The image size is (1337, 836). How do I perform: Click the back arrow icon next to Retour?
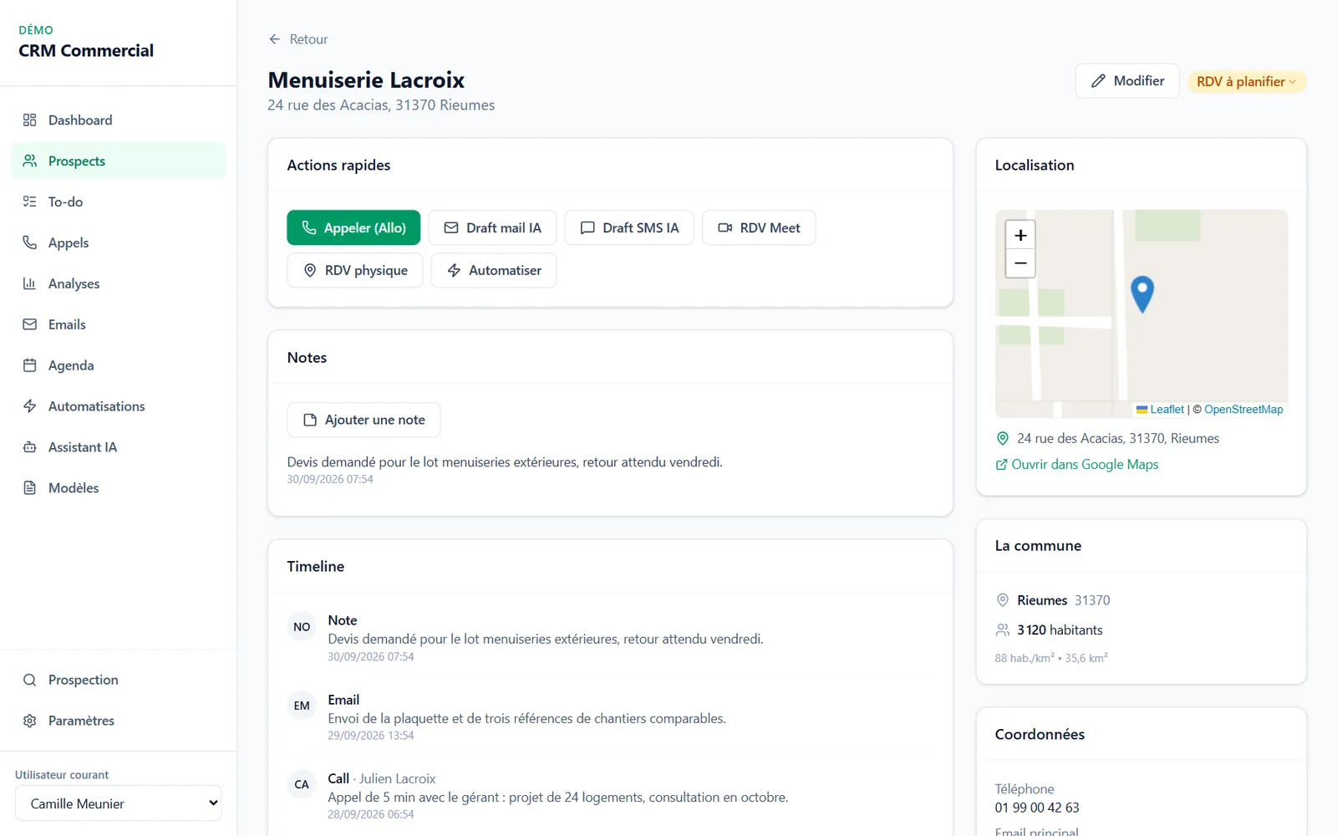tap(275, 39)
